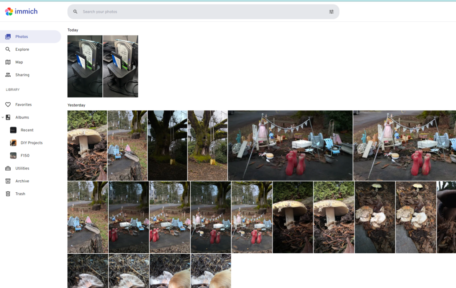Open the DIY Projects album
Image resolution: width=456 pixels, height=288 pixels.
[32, 143]
